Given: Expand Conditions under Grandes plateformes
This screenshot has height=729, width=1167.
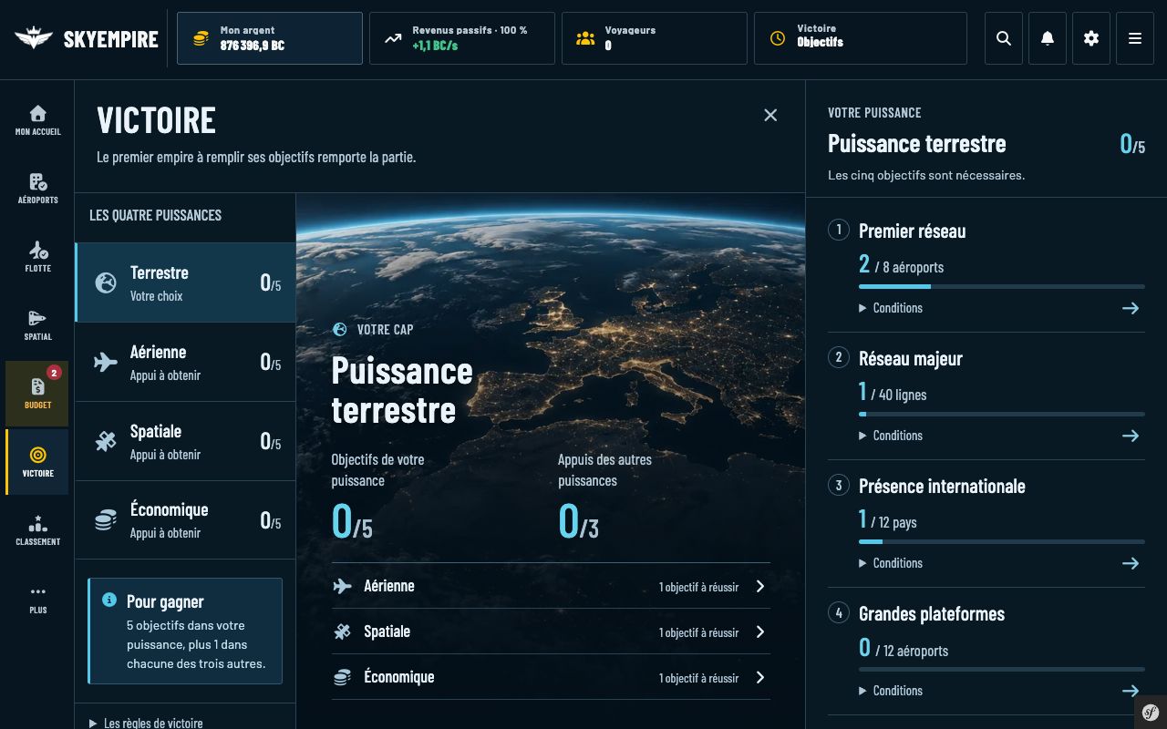Looking at the screenshot, I should tap(891, 691).
